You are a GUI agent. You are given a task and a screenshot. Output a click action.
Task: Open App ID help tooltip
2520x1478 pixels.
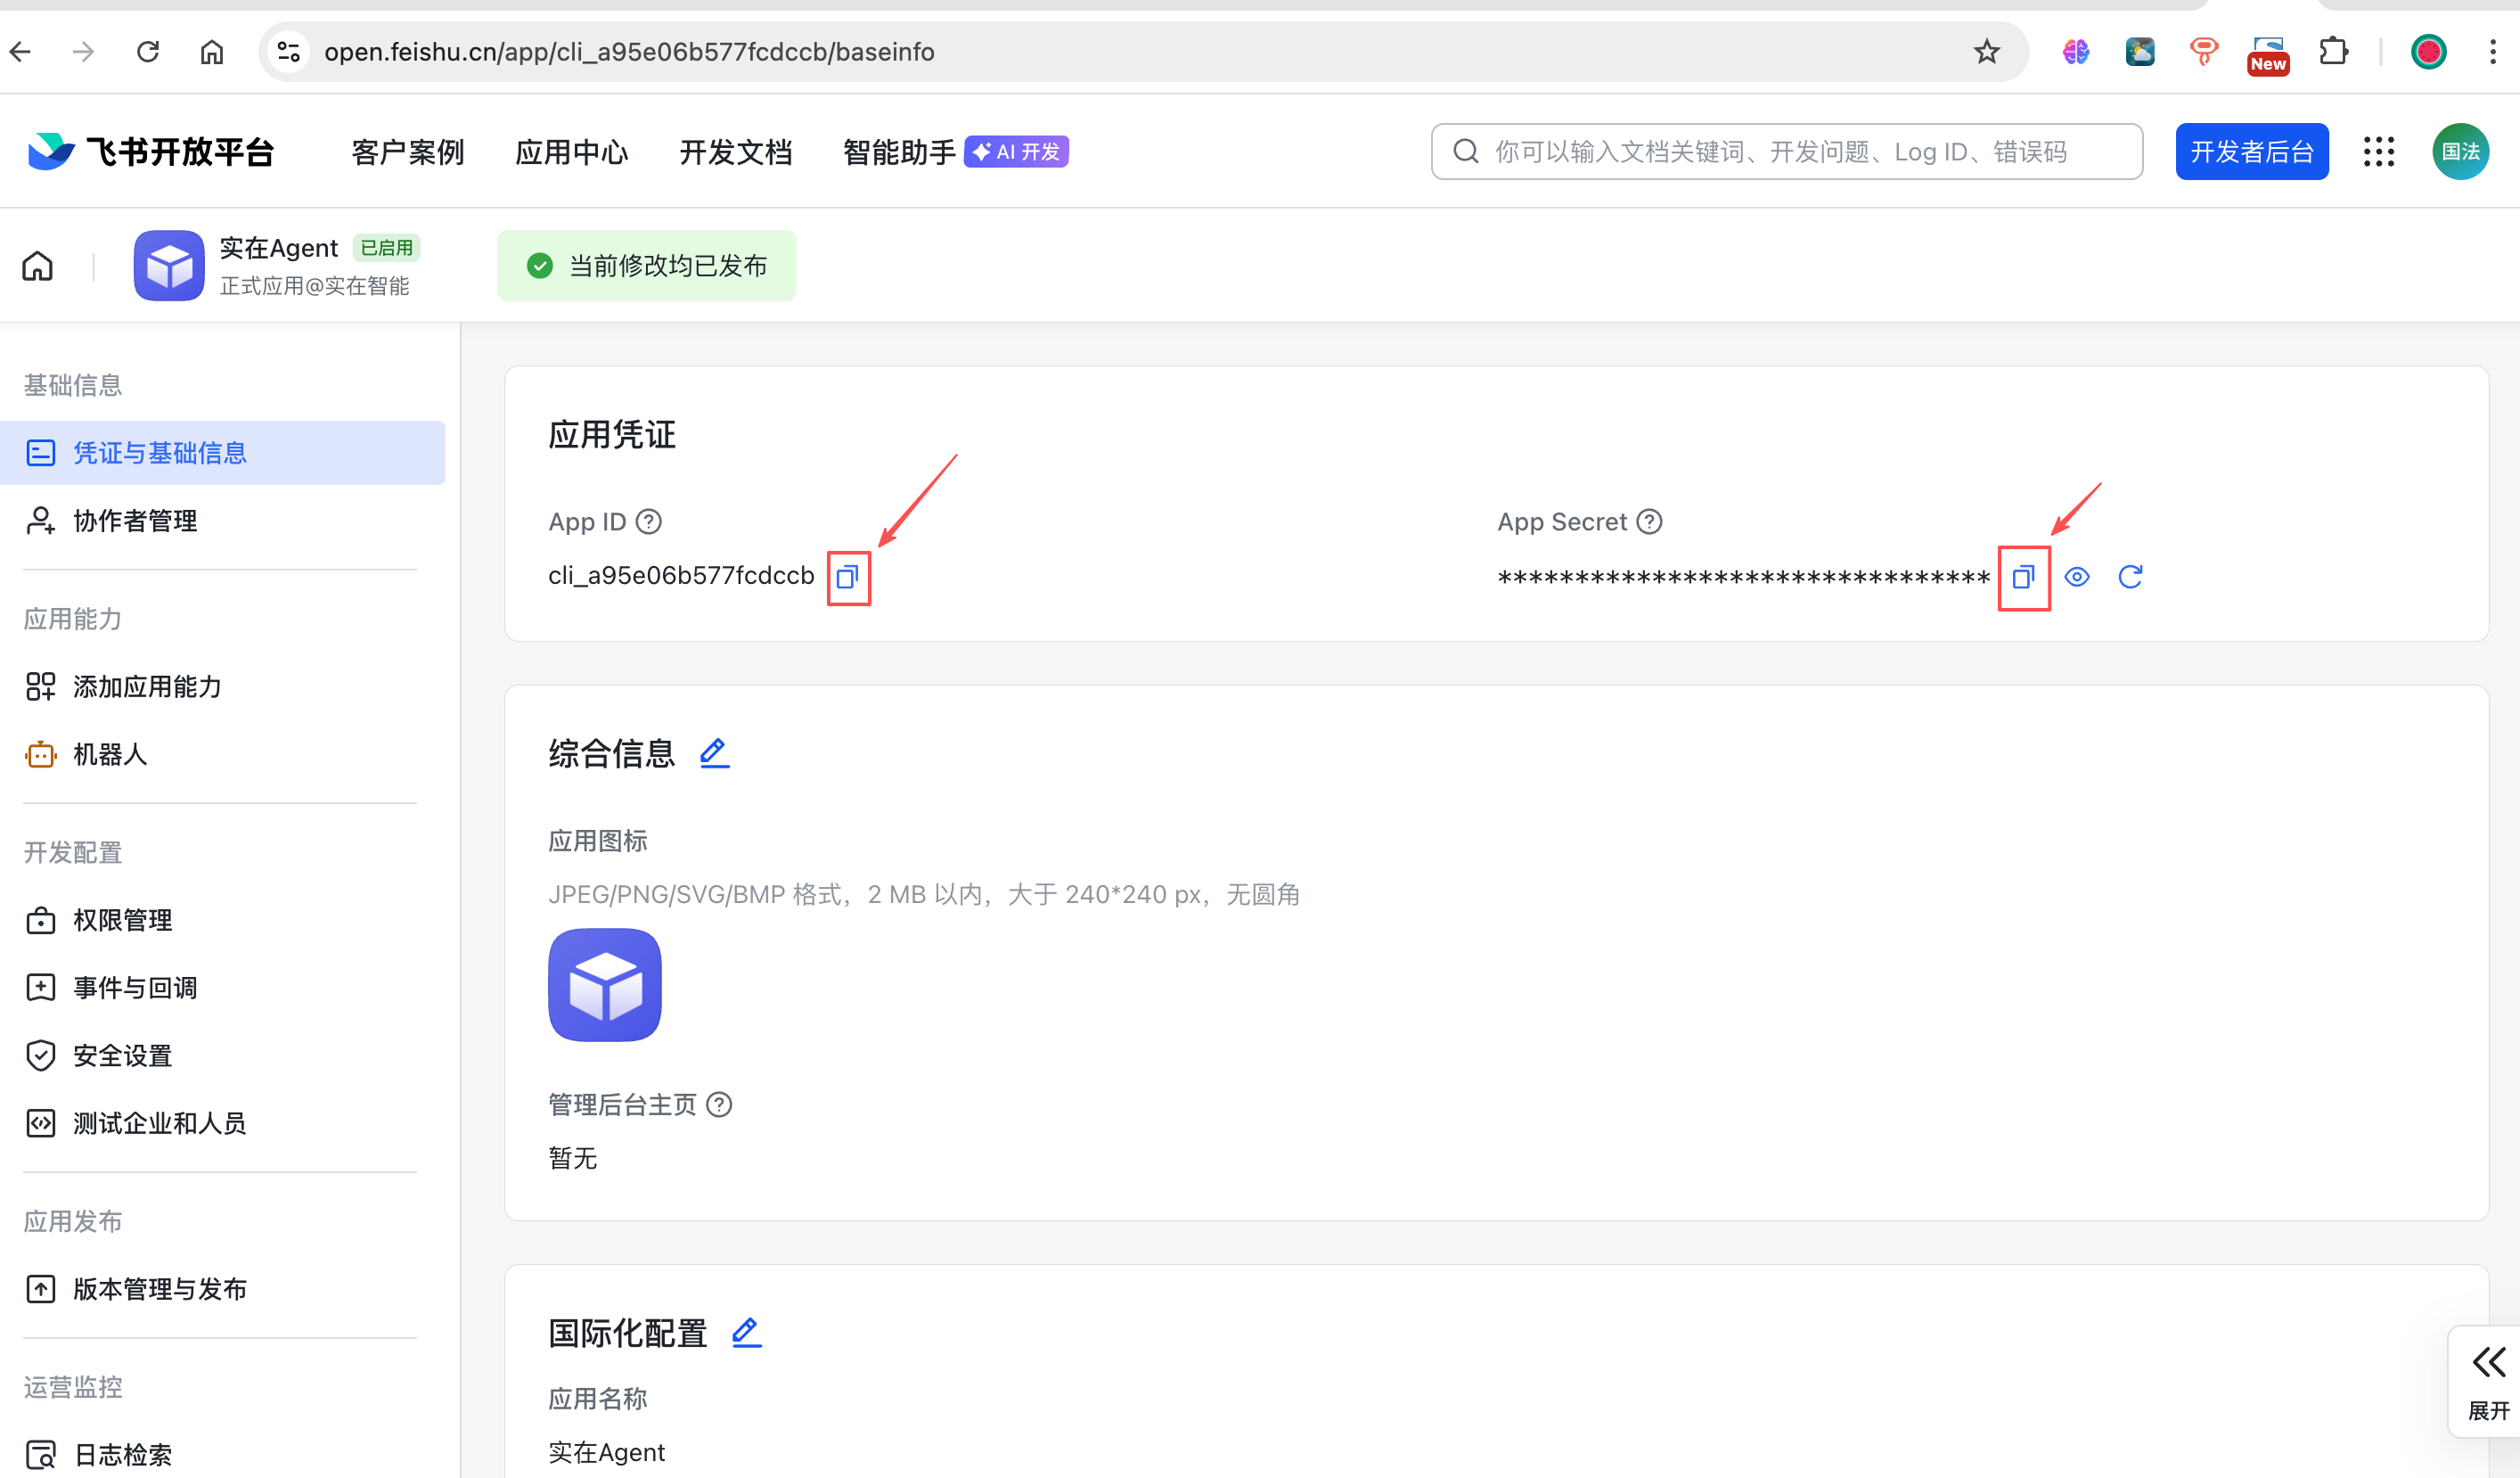(649, 521)
